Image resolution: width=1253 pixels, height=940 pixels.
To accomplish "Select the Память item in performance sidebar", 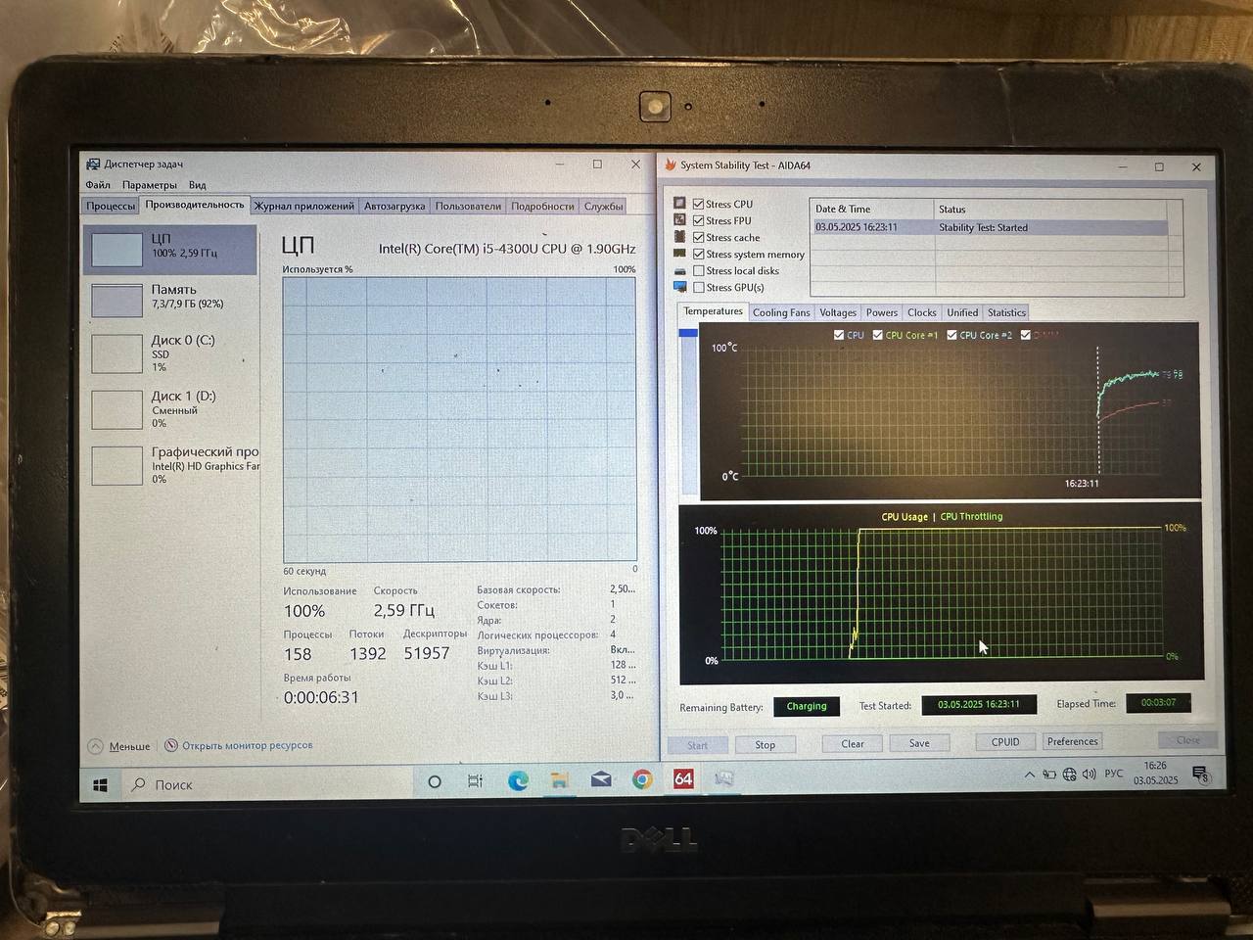I will tap(171, 298).
